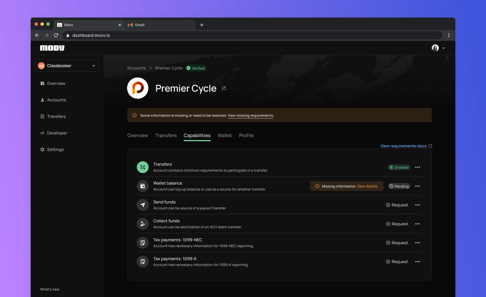Switch to the Gmail browser tab

pos(160,25)
